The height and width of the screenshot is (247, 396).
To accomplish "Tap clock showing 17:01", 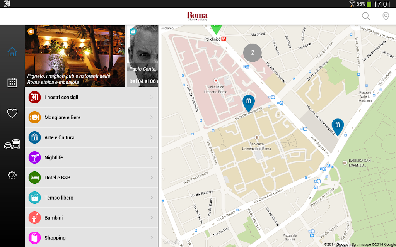I will 382,4.
